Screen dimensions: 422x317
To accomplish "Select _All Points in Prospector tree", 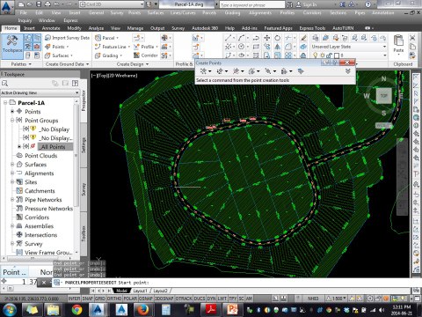I will tap(53, 147).
